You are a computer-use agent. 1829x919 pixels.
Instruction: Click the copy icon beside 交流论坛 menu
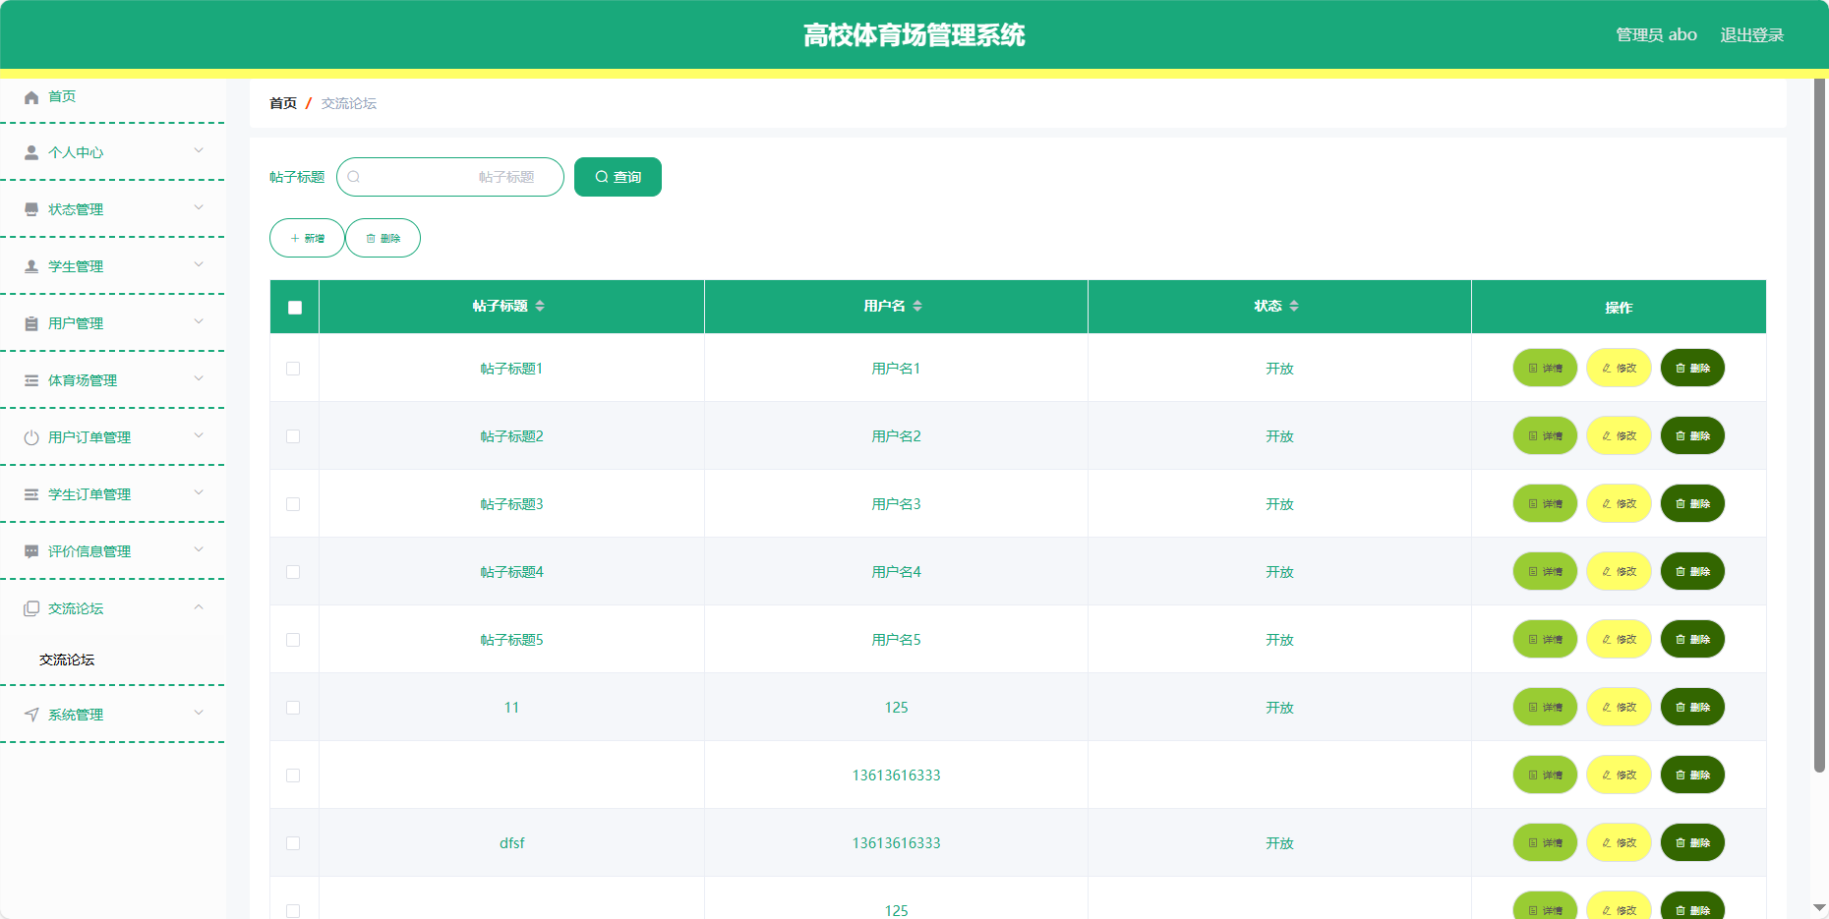click(31, 609)
